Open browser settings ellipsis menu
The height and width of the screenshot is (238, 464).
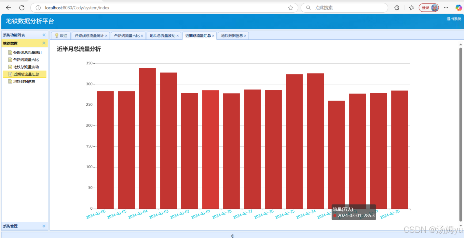tap(446, 8)
